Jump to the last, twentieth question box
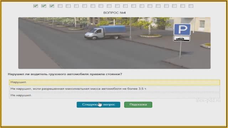Screen dimensions: 228x128 coord(191,6)
